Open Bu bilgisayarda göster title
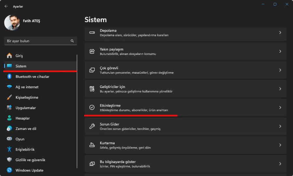The width and height of the screenshot is (293, 176). pos(118,162)
